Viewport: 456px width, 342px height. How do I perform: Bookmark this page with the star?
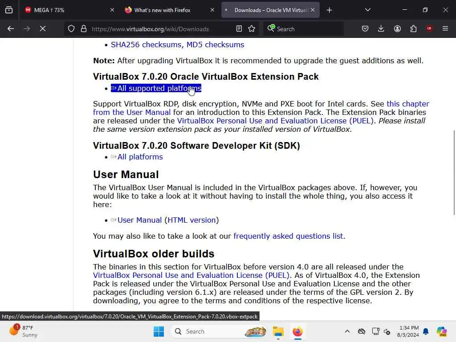click(252, 29)
